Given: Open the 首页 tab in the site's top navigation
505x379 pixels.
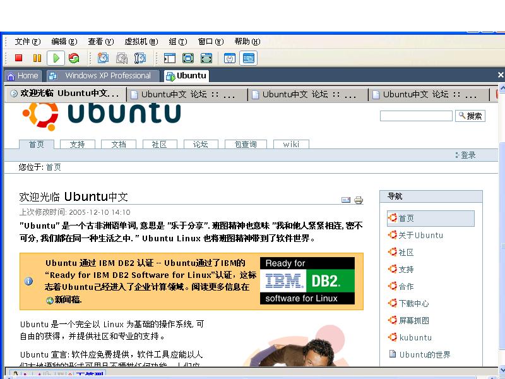Looking at the screenshot, I should coord(37,145).
